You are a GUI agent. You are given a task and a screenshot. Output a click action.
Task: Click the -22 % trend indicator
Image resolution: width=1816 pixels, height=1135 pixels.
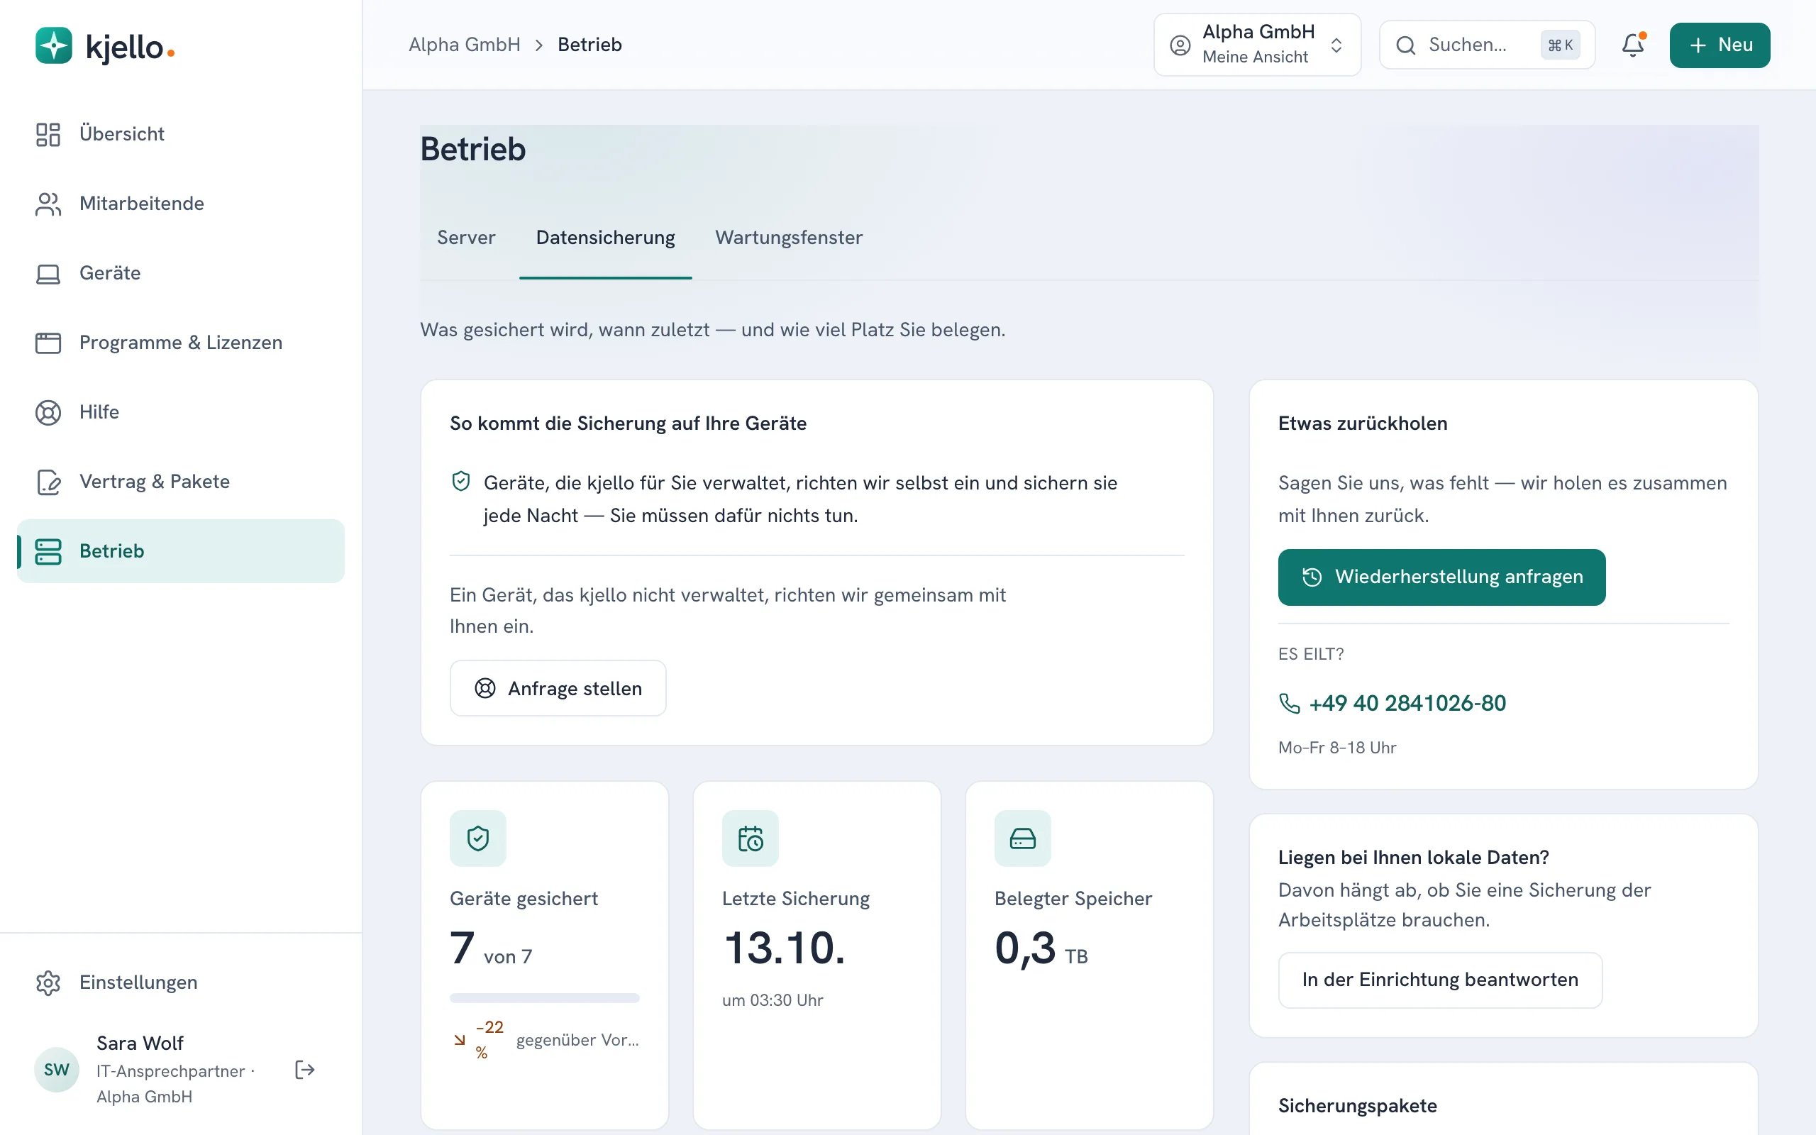tap(480, 1040)
